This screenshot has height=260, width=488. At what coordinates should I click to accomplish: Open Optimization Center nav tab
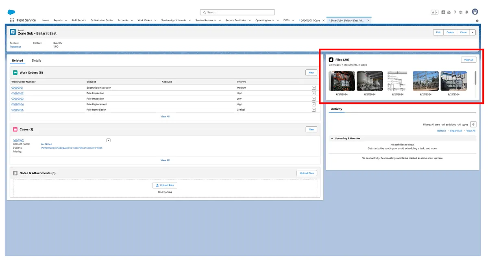102,20
